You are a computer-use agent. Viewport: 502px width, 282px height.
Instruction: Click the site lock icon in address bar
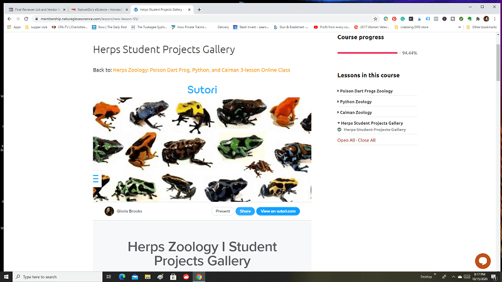click(36, 19)
